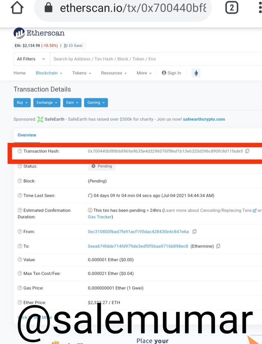Open the Gas Tracker link
Screen dimensions: 262x344
100,217
